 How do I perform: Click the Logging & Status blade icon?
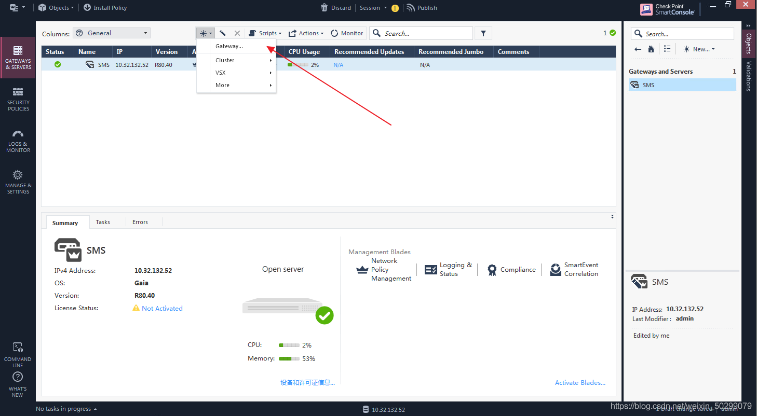point(431,270)
